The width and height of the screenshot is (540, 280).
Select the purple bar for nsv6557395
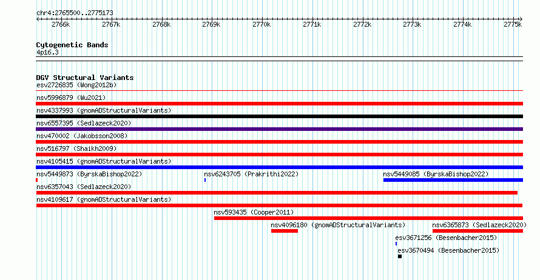(x=279, y=129)
